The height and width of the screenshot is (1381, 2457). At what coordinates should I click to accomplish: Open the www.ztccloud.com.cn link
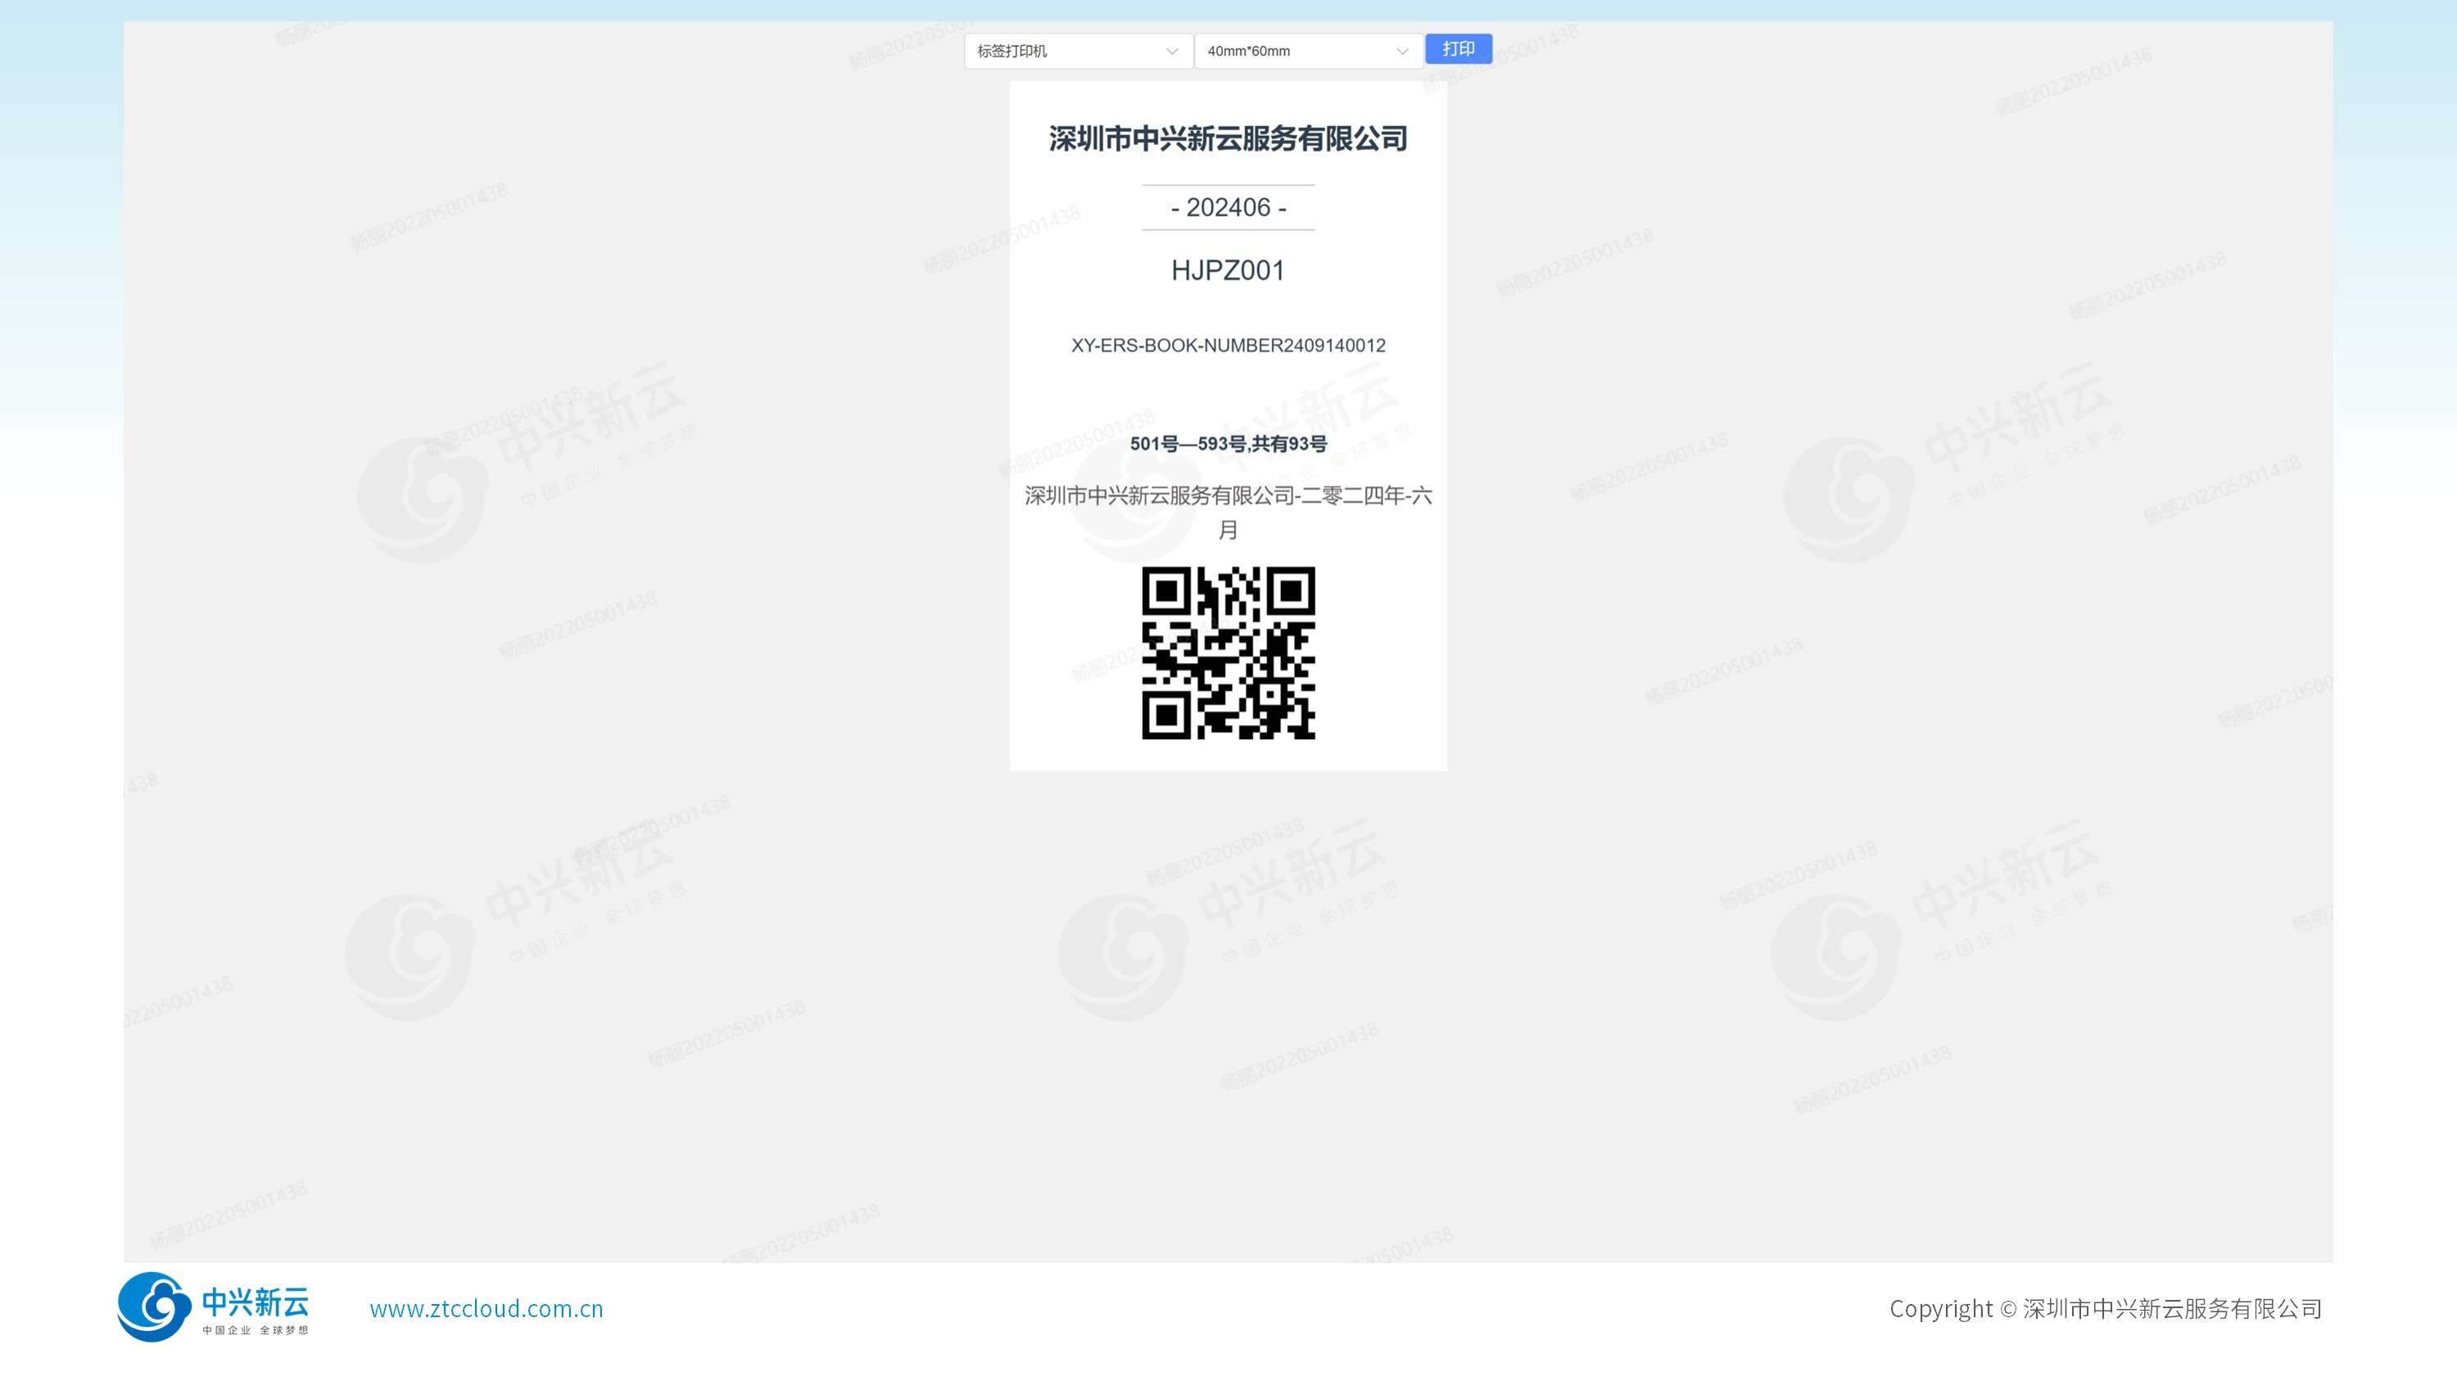coord(486,1309)
